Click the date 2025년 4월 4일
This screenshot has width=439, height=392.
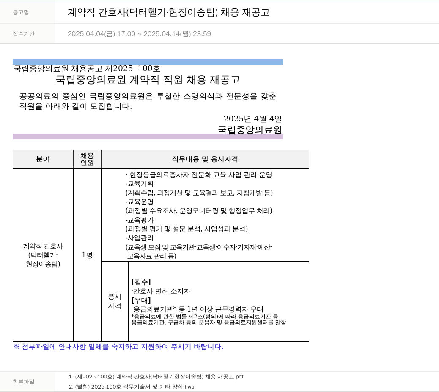pyautogui.click(x=252, y=119)
